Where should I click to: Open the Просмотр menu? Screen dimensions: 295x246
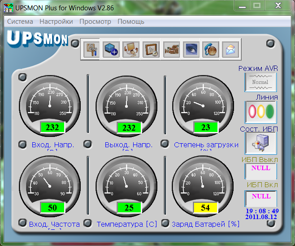pyautogui.click(x=95, y=22)
